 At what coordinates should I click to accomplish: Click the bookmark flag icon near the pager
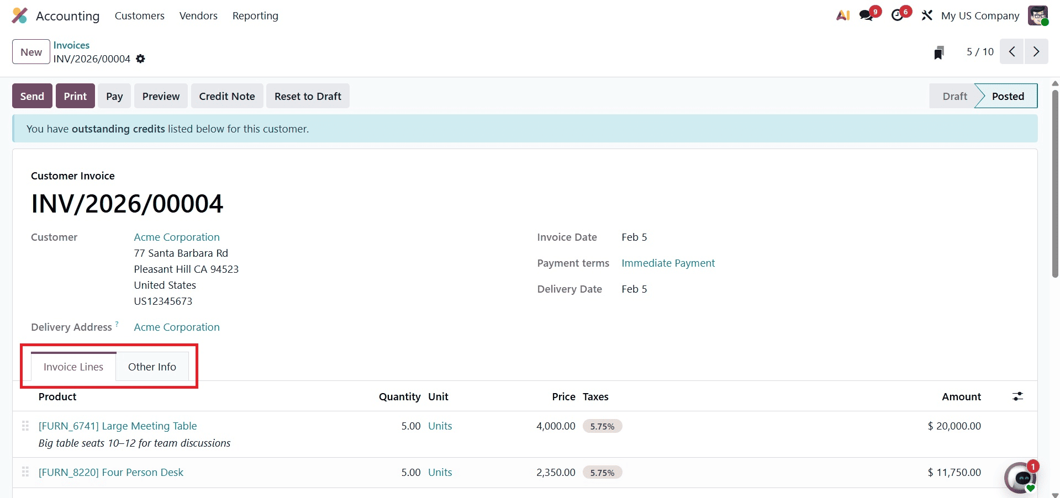(938, 51)
